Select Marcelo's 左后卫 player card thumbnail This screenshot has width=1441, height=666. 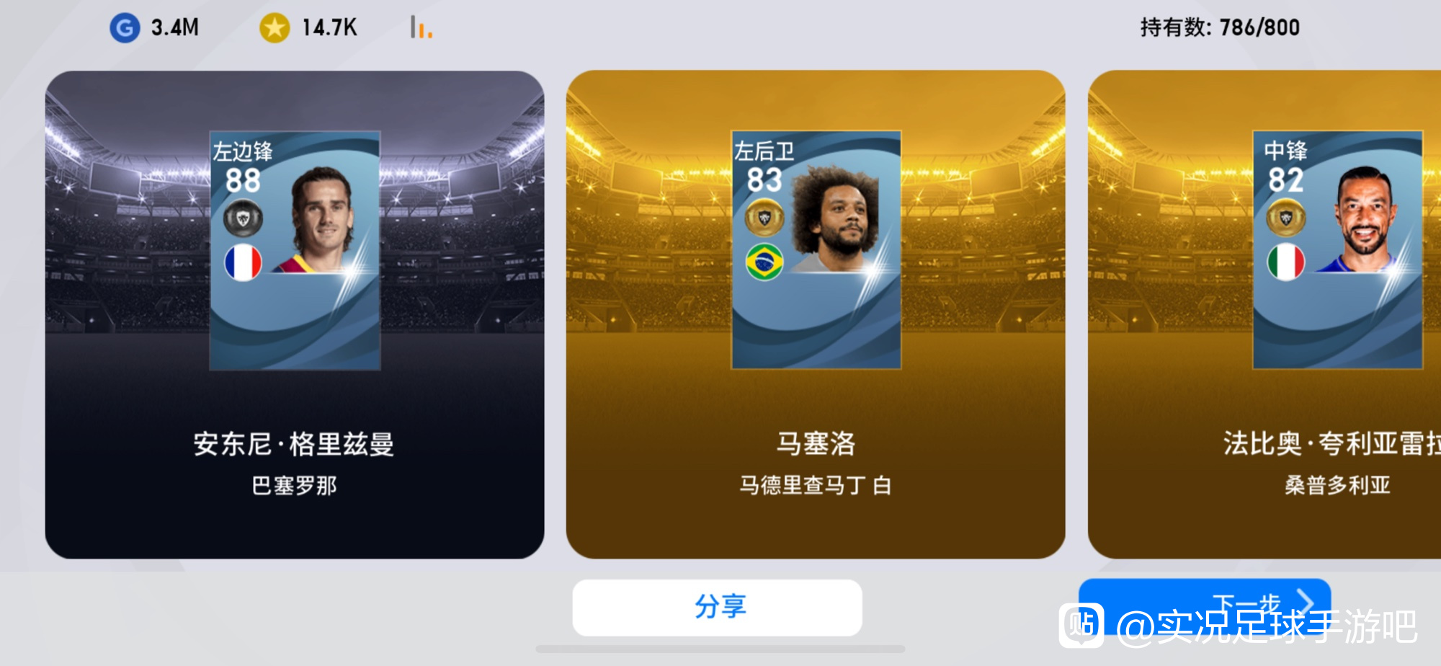coord(816,250)
